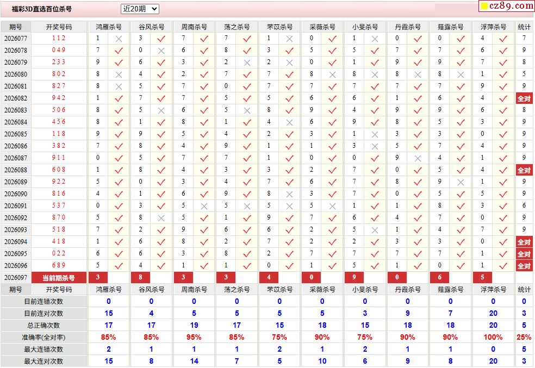
Task: Click the X mark for 丹霞杀号 in row 2026087
Action: [x=418, y=158]
